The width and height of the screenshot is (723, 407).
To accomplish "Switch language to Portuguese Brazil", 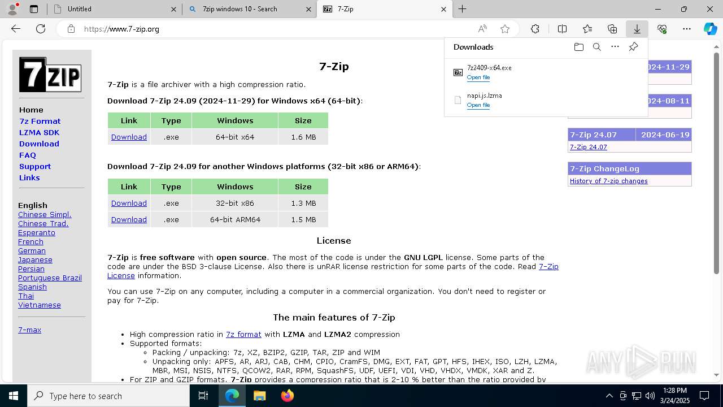I will [50, 278].
